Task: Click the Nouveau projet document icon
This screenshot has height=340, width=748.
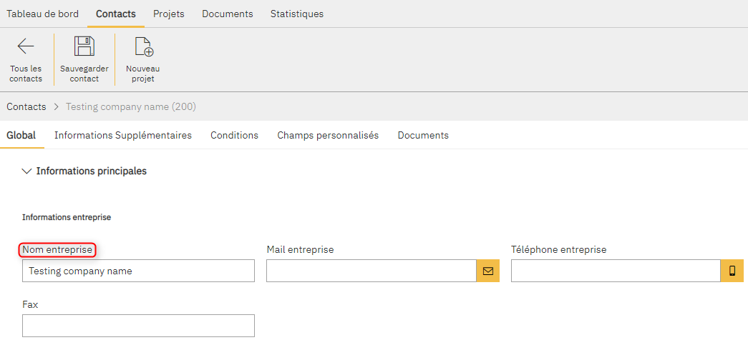Action: [143, 47]
